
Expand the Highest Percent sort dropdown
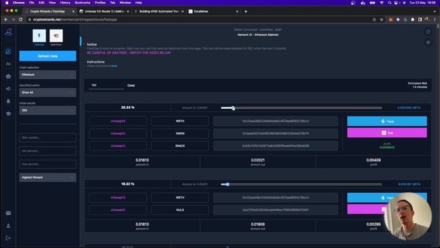[x=47, y=178]
